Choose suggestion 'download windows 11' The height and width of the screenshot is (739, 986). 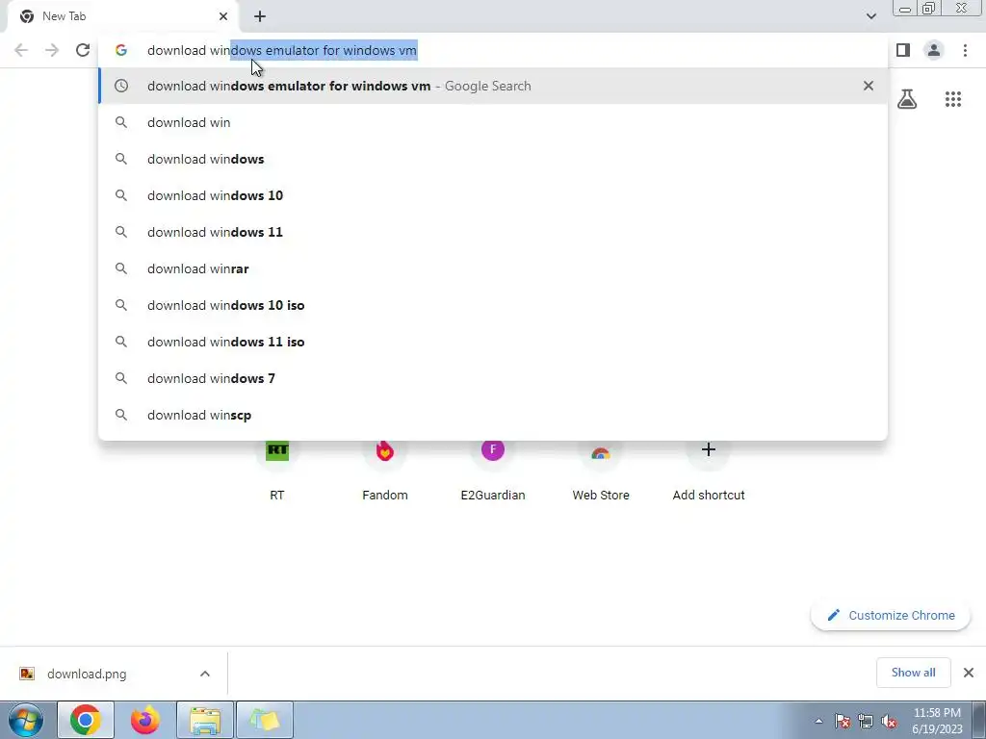(493, 232)
